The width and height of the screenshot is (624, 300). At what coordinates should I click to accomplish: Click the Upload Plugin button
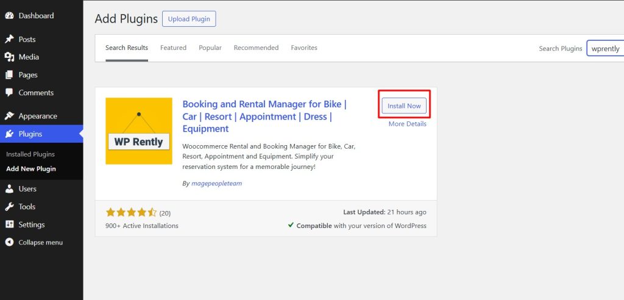point(188,19)
